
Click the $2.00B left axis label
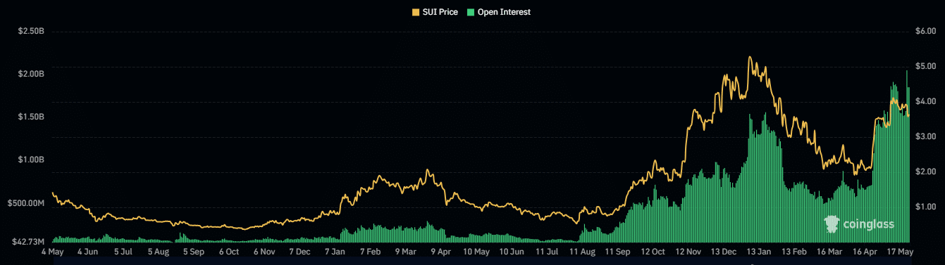(x=31, y=74)
